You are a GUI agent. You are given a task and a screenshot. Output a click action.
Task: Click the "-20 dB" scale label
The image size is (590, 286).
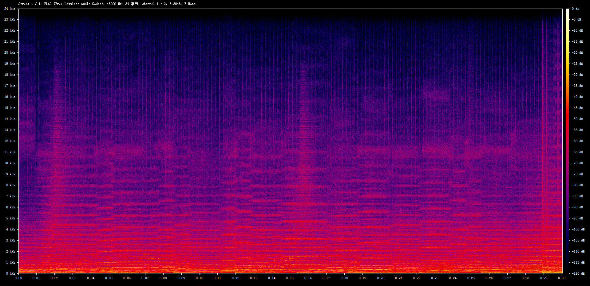(x=577, y=52)
